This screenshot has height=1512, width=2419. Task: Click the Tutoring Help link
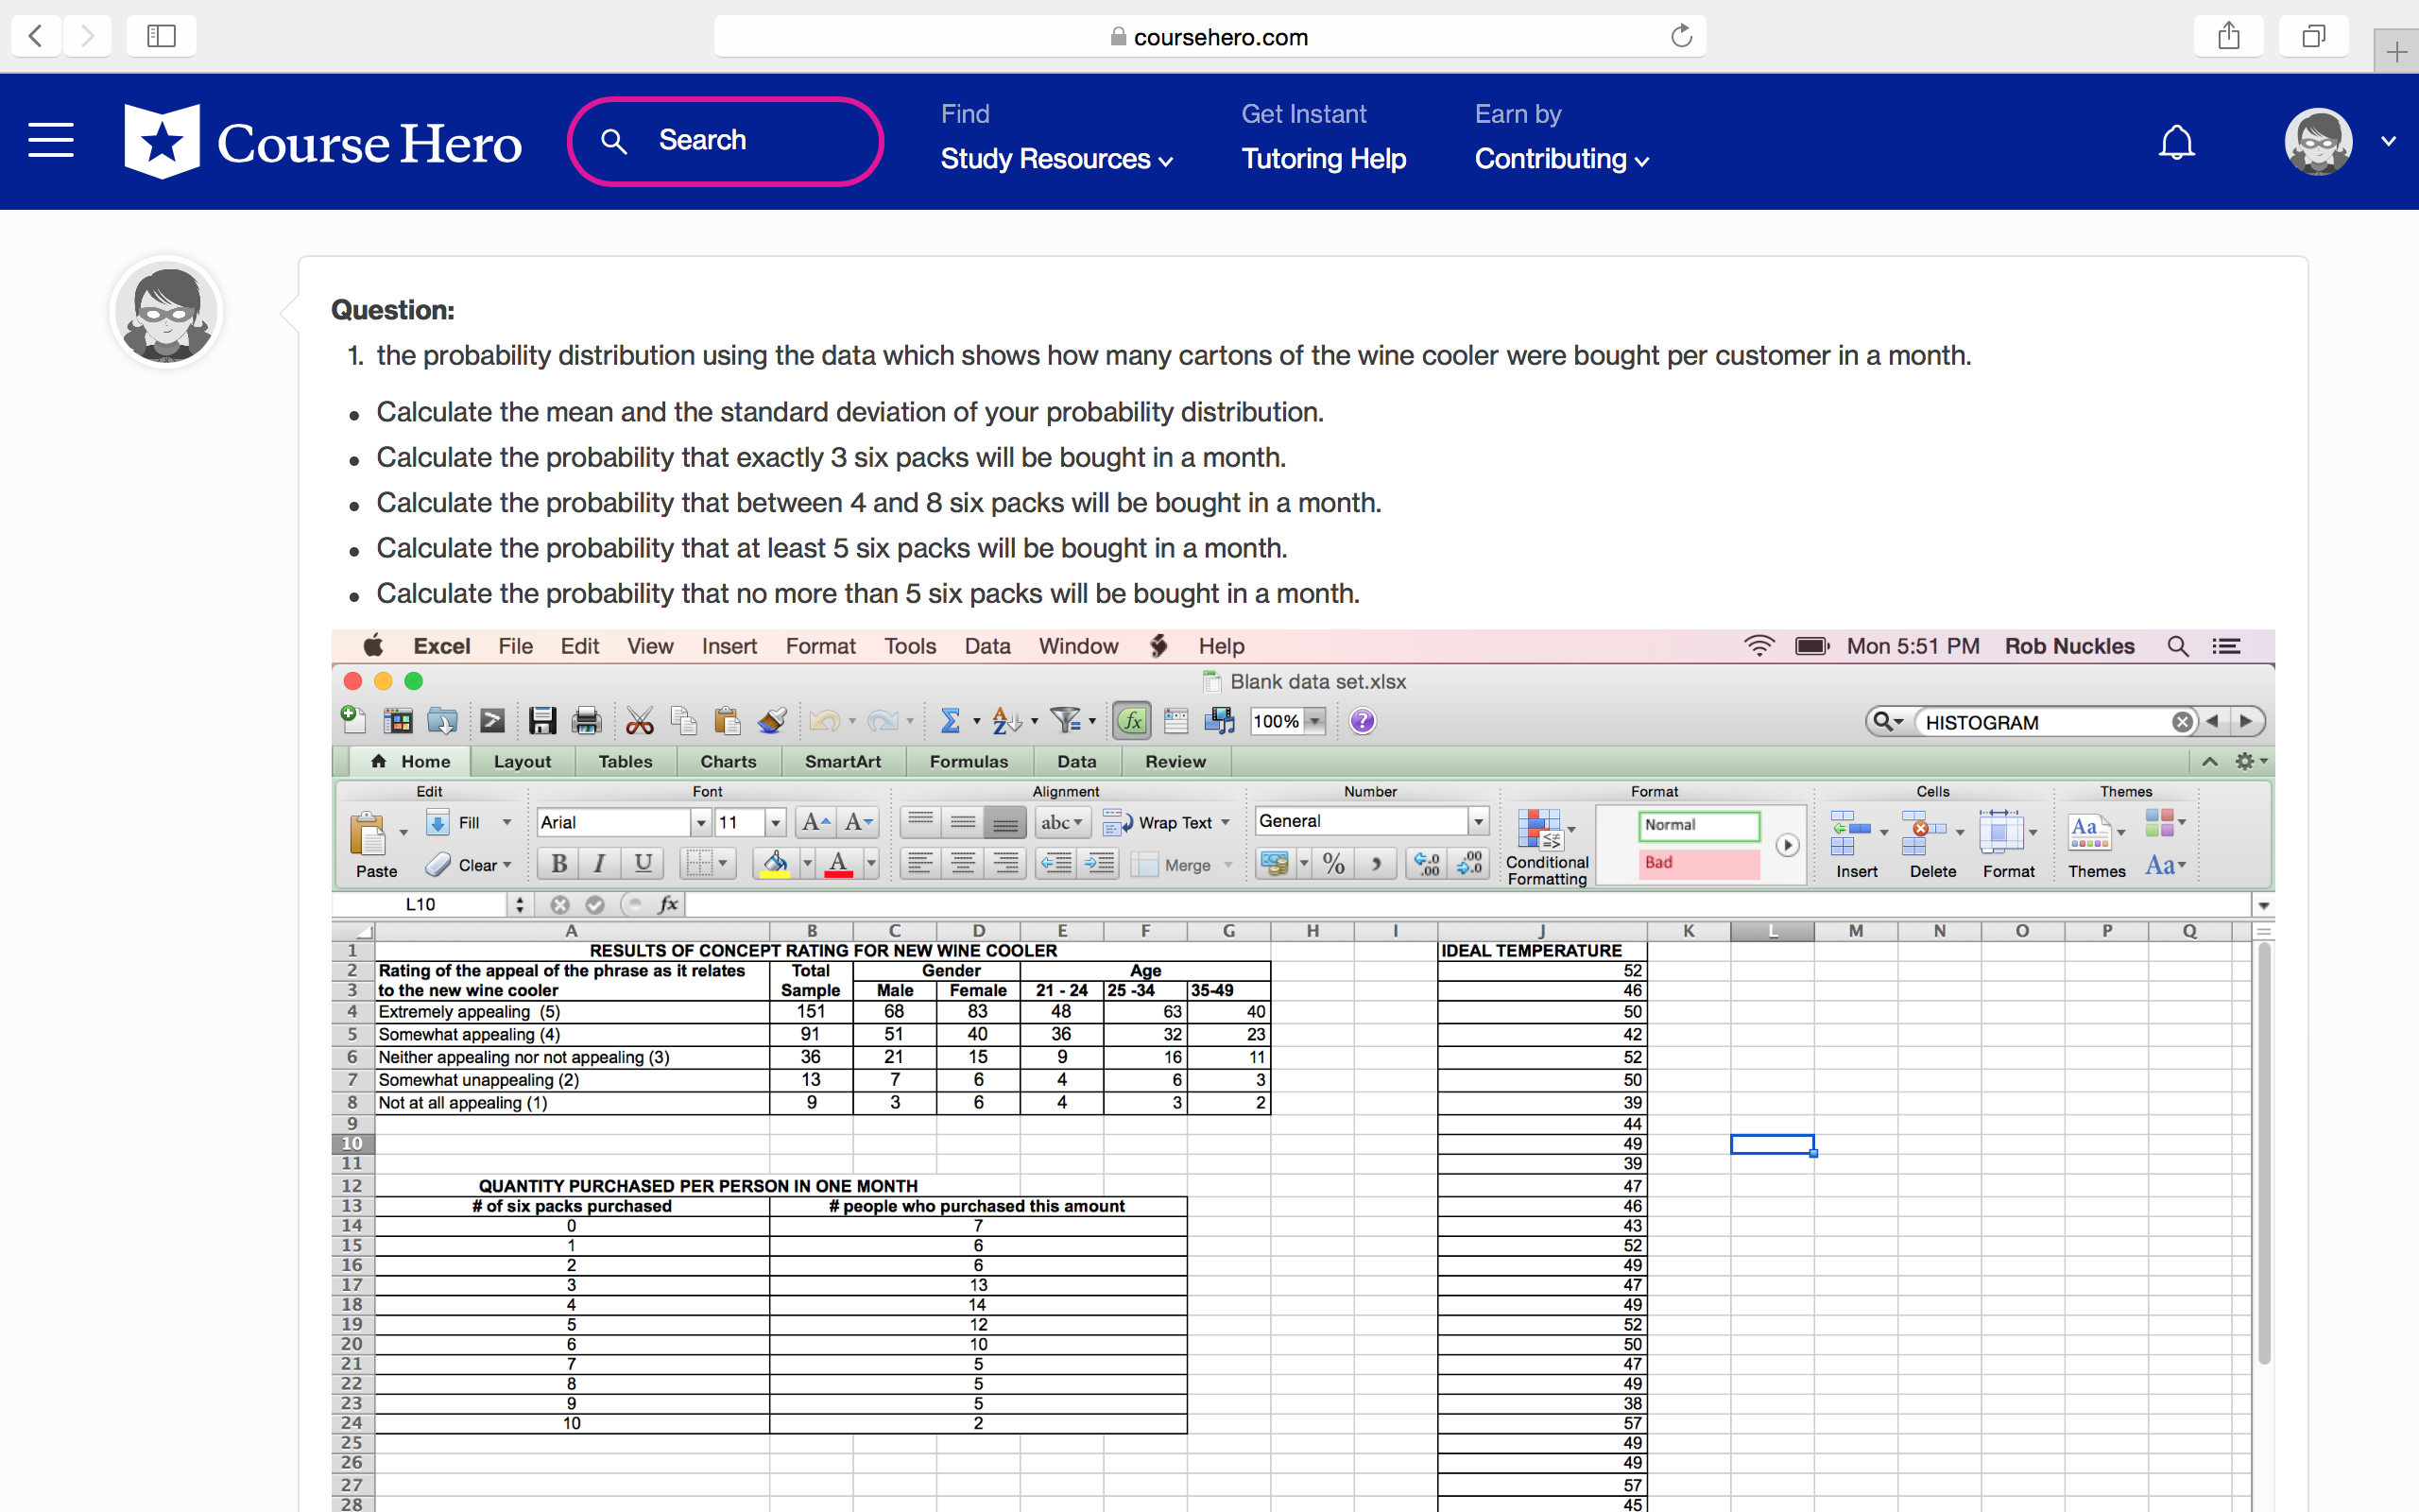point(1323,159)
